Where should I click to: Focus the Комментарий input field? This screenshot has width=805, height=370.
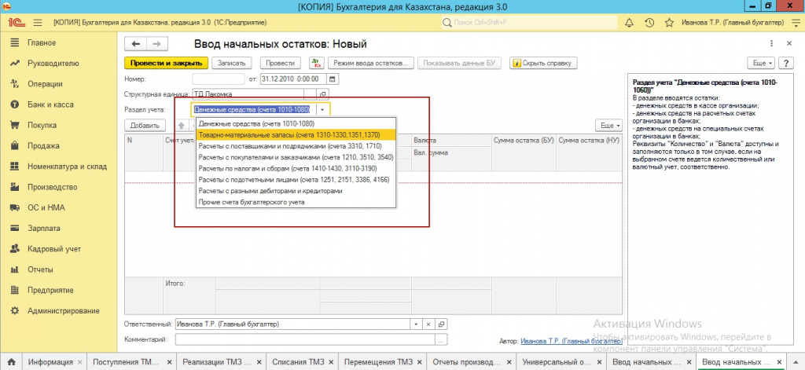point(305,339)
